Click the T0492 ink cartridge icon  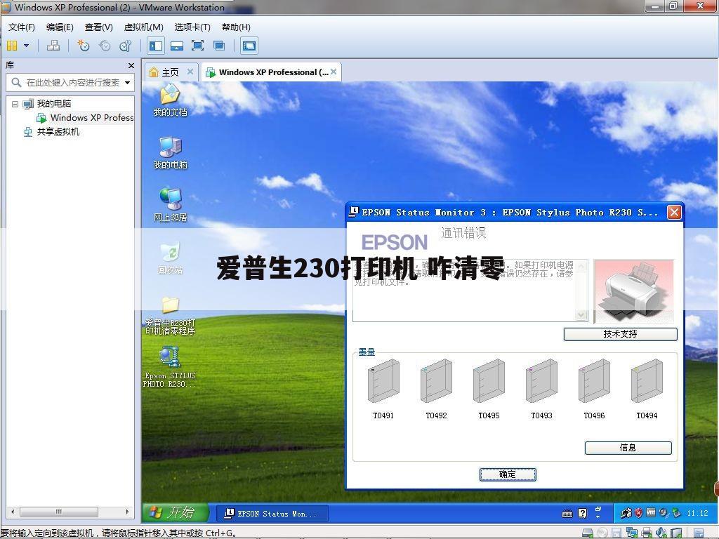436,381
